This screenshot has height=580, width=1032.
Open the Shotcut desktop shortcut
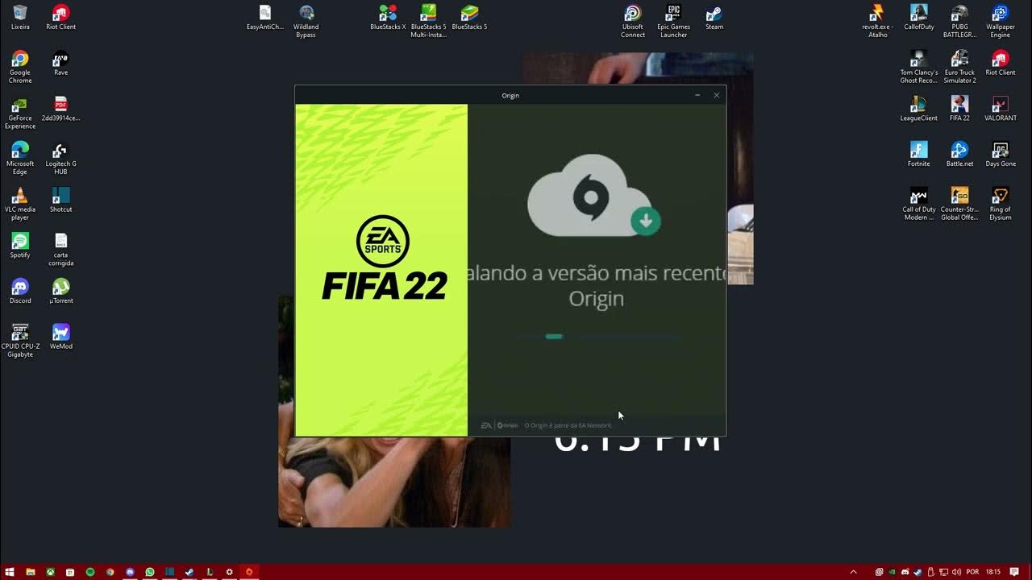60,201
